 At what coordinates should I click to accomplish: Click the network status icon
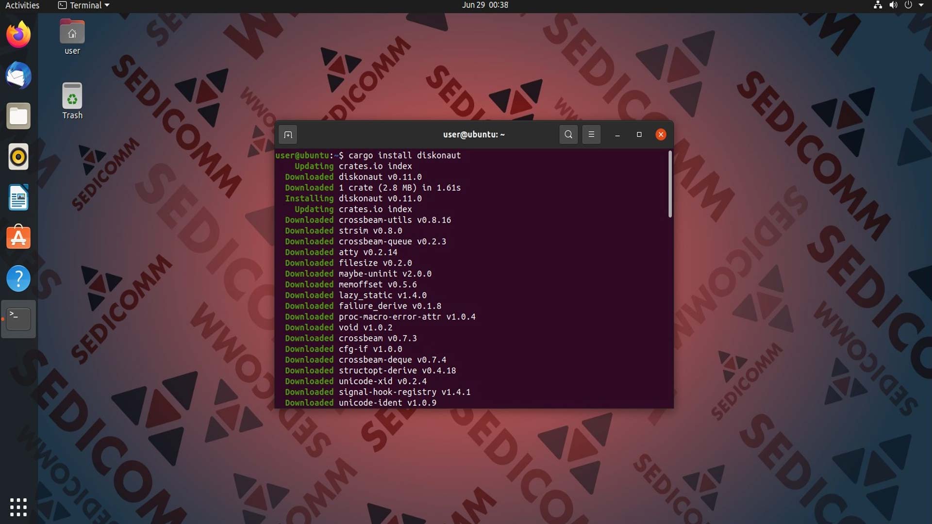coord(878,5)
